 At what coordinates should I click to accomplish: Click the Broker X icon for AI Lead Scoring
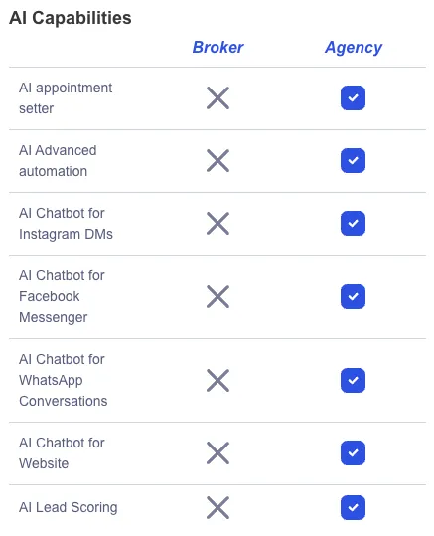(217, 507)
